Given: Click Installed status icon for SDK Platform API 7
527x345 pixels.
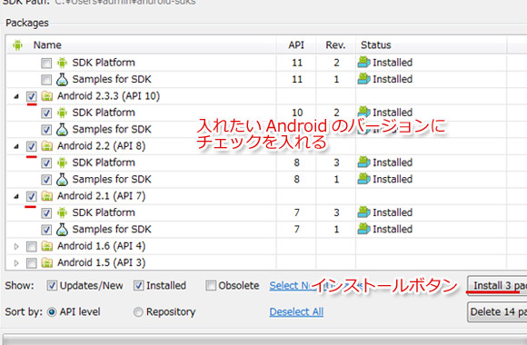Looking at the screenshot, I should [364, 212].
